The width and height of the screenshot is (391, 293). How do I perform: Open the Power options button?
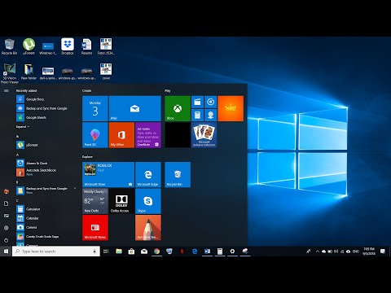coord(7,240)
